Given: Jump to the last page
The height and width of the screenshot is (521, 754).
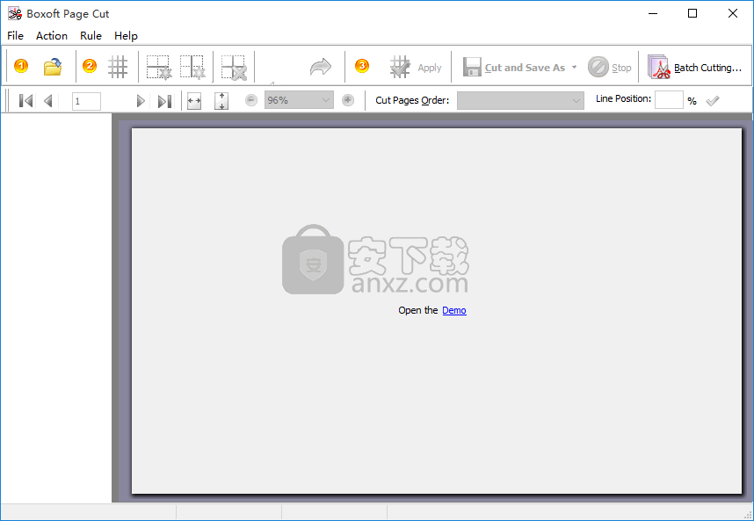Looking at the screenshot, I should tap(164, 100).
